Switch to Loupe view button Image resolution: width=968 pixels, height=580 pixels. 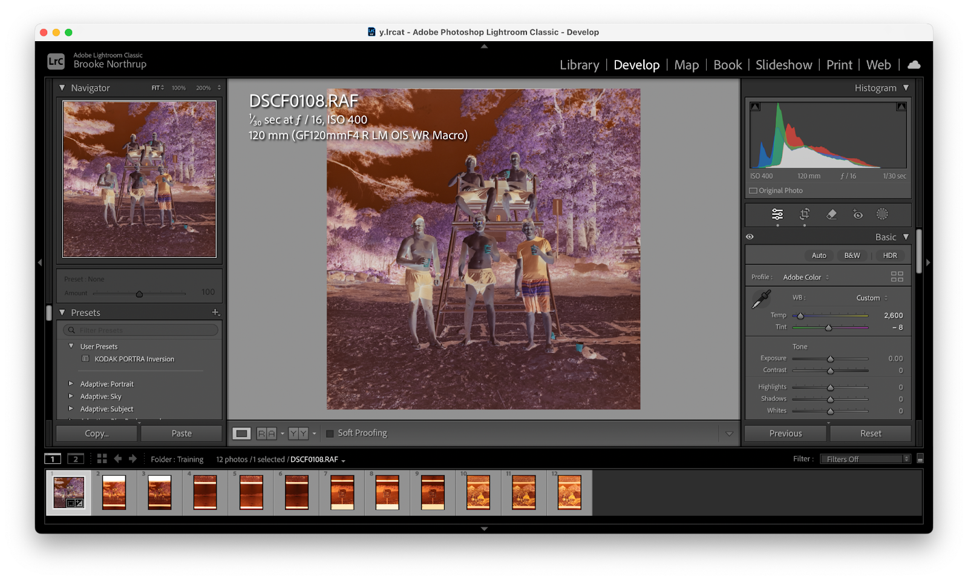click(242, 433)
